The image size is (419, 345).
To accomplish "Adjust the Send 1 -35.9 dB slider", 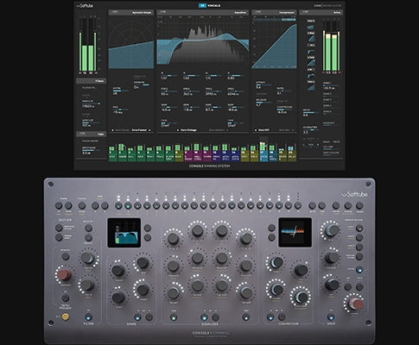I will coord(331,85).
